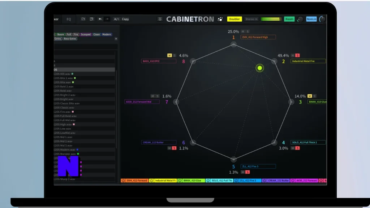
Task: Open the ZLL_412 Fire 3 selector for slot 5
Action: pos(258,166)
